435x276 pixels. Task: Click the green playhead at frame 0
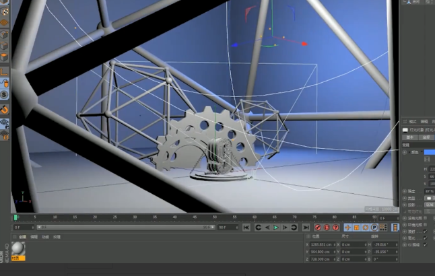point(15,217)
